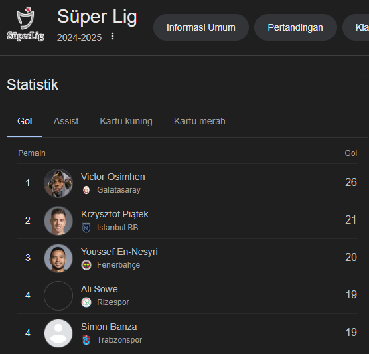
Task: Open the three-dot options menu beside 2024-2025
Action: tap(113, 36)
